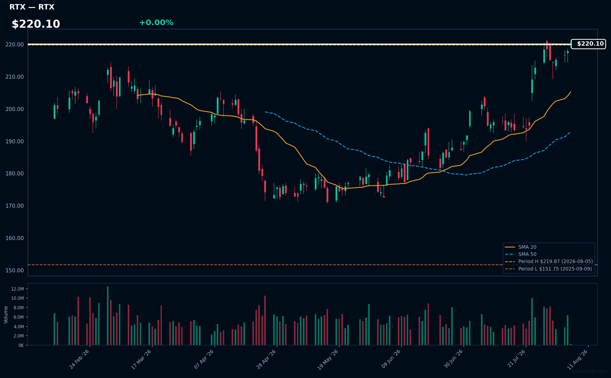Click the blue dashed SMA 50 legend sample
Viewport: 611px width, 378px height.
point(510,254)
